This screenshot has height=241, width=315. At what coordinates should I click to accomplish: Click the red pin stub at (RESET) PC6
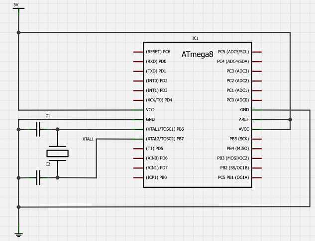click(138, 52)
